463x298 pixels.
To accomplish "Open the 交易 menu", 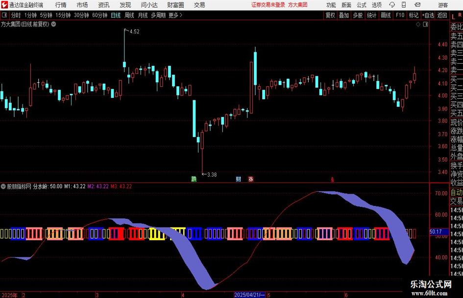I will tap(199, 5).
